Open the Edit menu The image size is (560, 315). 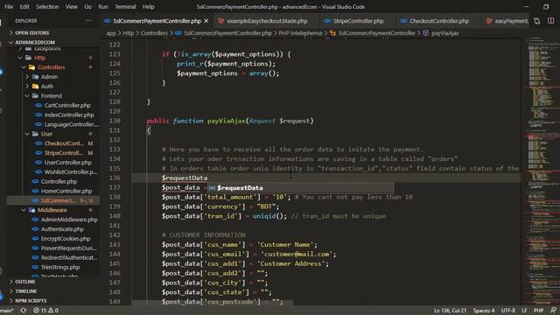click(x=24, y=6)
